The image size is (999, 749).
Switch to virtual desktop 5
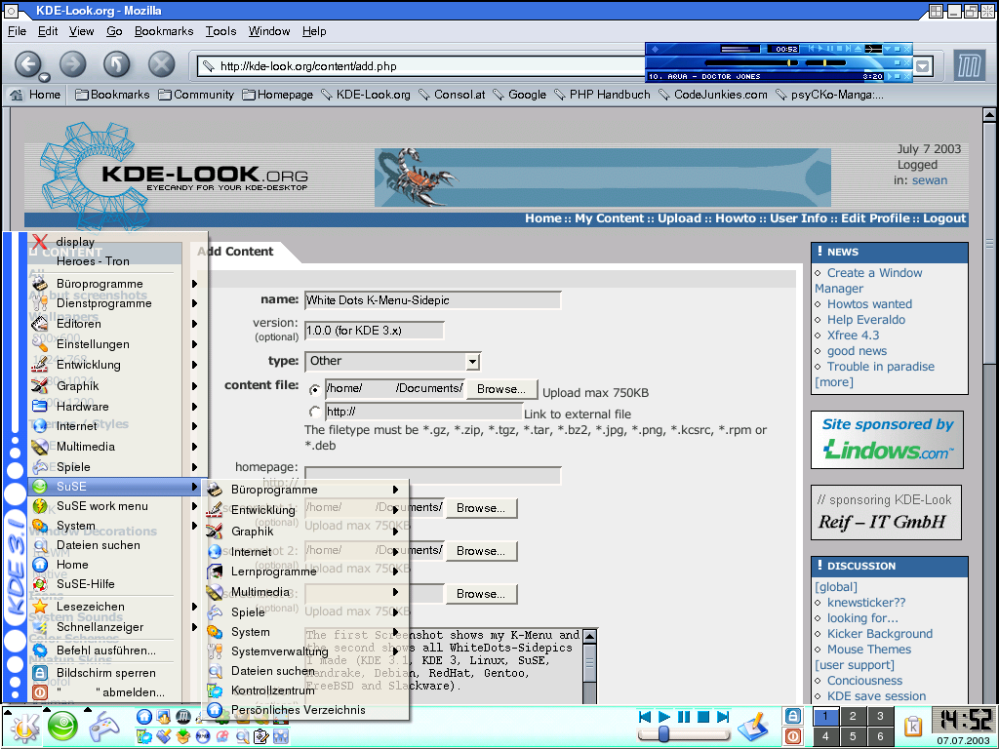[x=853, y=736]
